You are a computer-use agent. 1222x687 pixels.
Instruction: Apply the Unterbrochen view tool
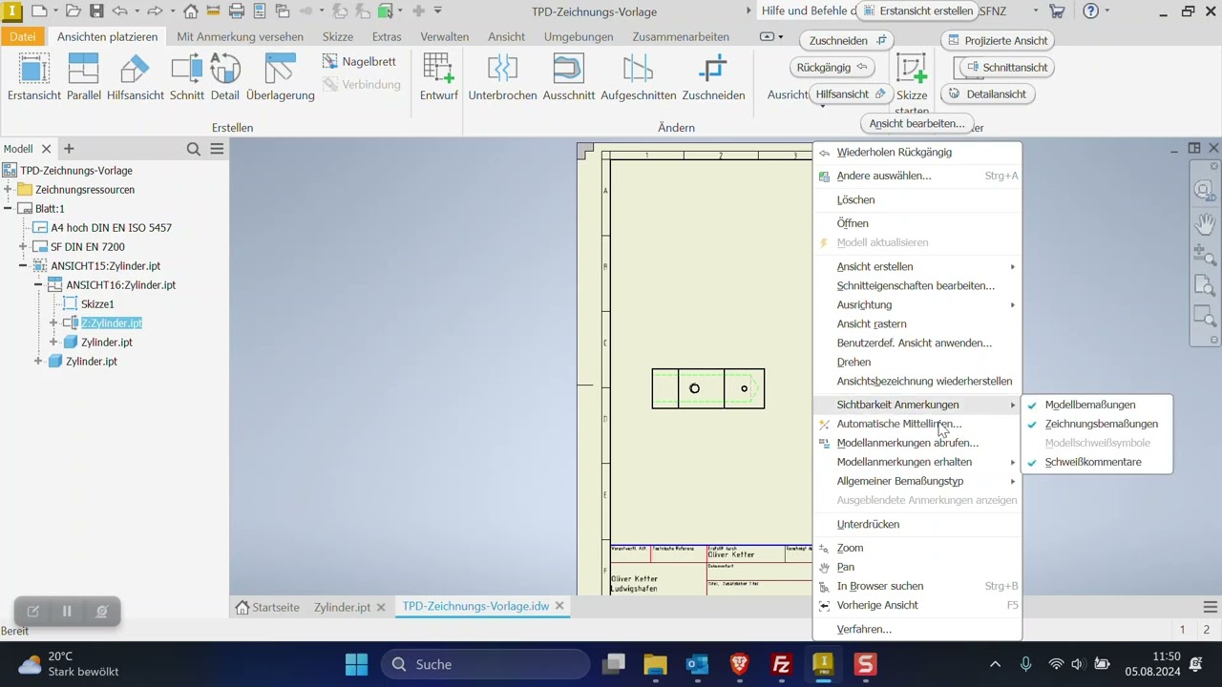pyautogui.click(x=502, y=77)
